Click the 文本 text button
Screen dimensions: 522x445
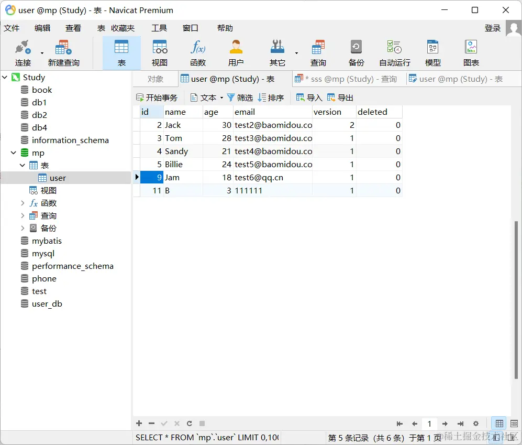(203, 97)
